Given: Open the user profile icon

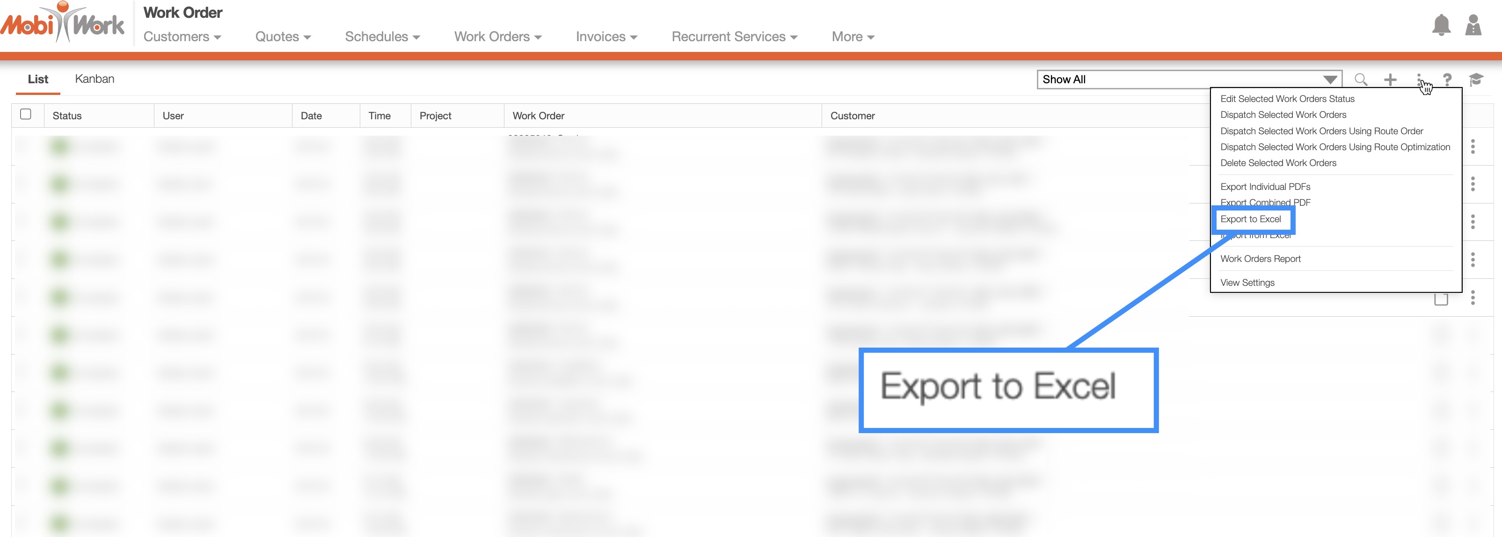Looking at the screenshot, I should (x=1473, y=25).
